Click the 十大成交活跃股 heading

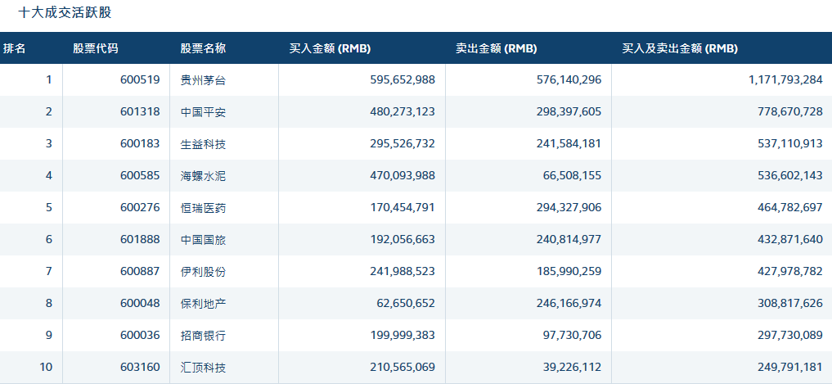click(x=65, y=12)
